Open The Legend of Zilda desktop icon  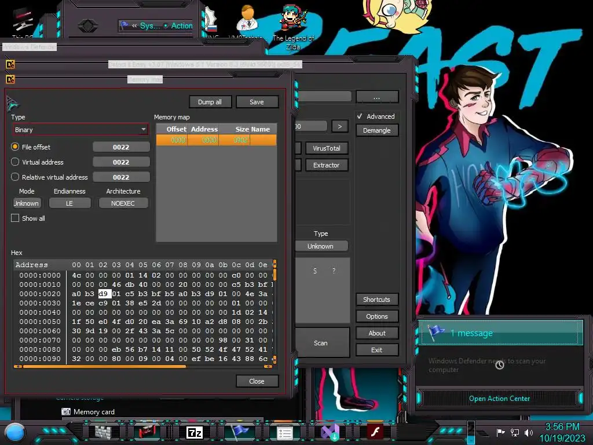294,27
